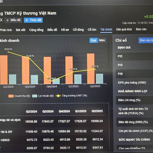Click the ĐỊNH GIÁ section heading
153x153 pixels.
[124, 48]
